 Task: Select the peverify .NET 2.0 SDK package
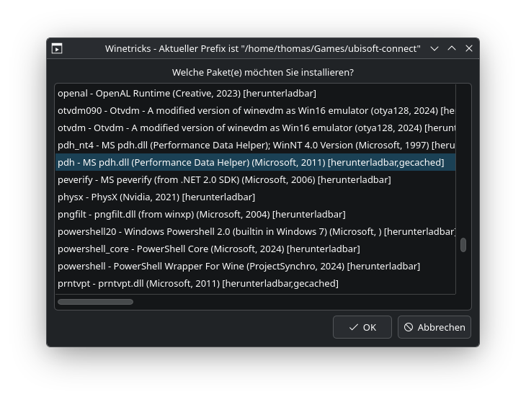255,179
